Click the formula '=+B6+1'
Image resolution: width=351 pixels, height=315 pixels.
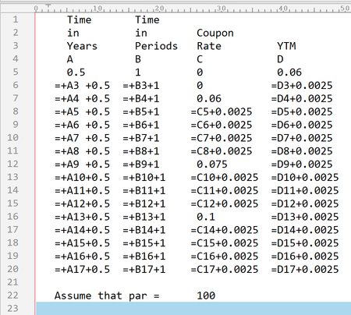141,125
